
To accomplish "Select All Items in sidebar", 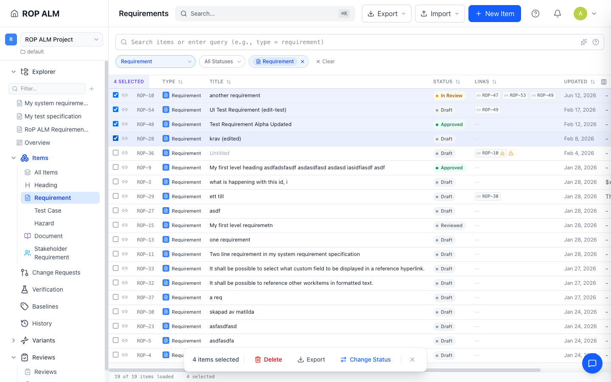I will point(60,172).
